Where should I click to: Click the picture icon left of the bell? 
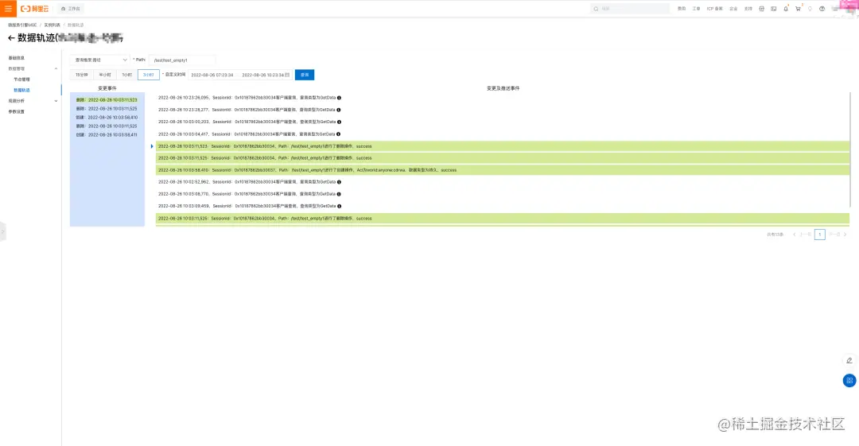click(x=774, y=9)
